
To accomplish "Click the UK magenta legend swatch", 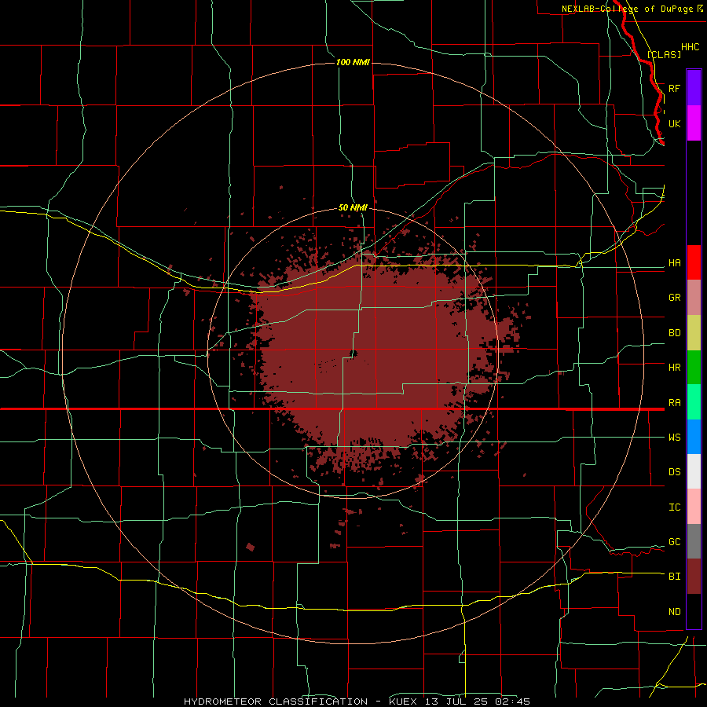I will tap(694, 123).
